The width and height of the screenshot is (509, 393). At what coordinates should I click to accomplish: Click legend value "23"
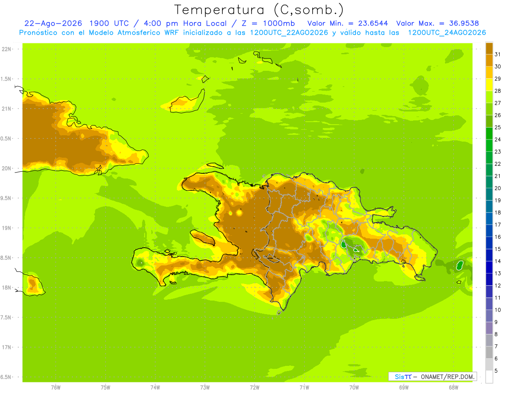pos(498,152)
